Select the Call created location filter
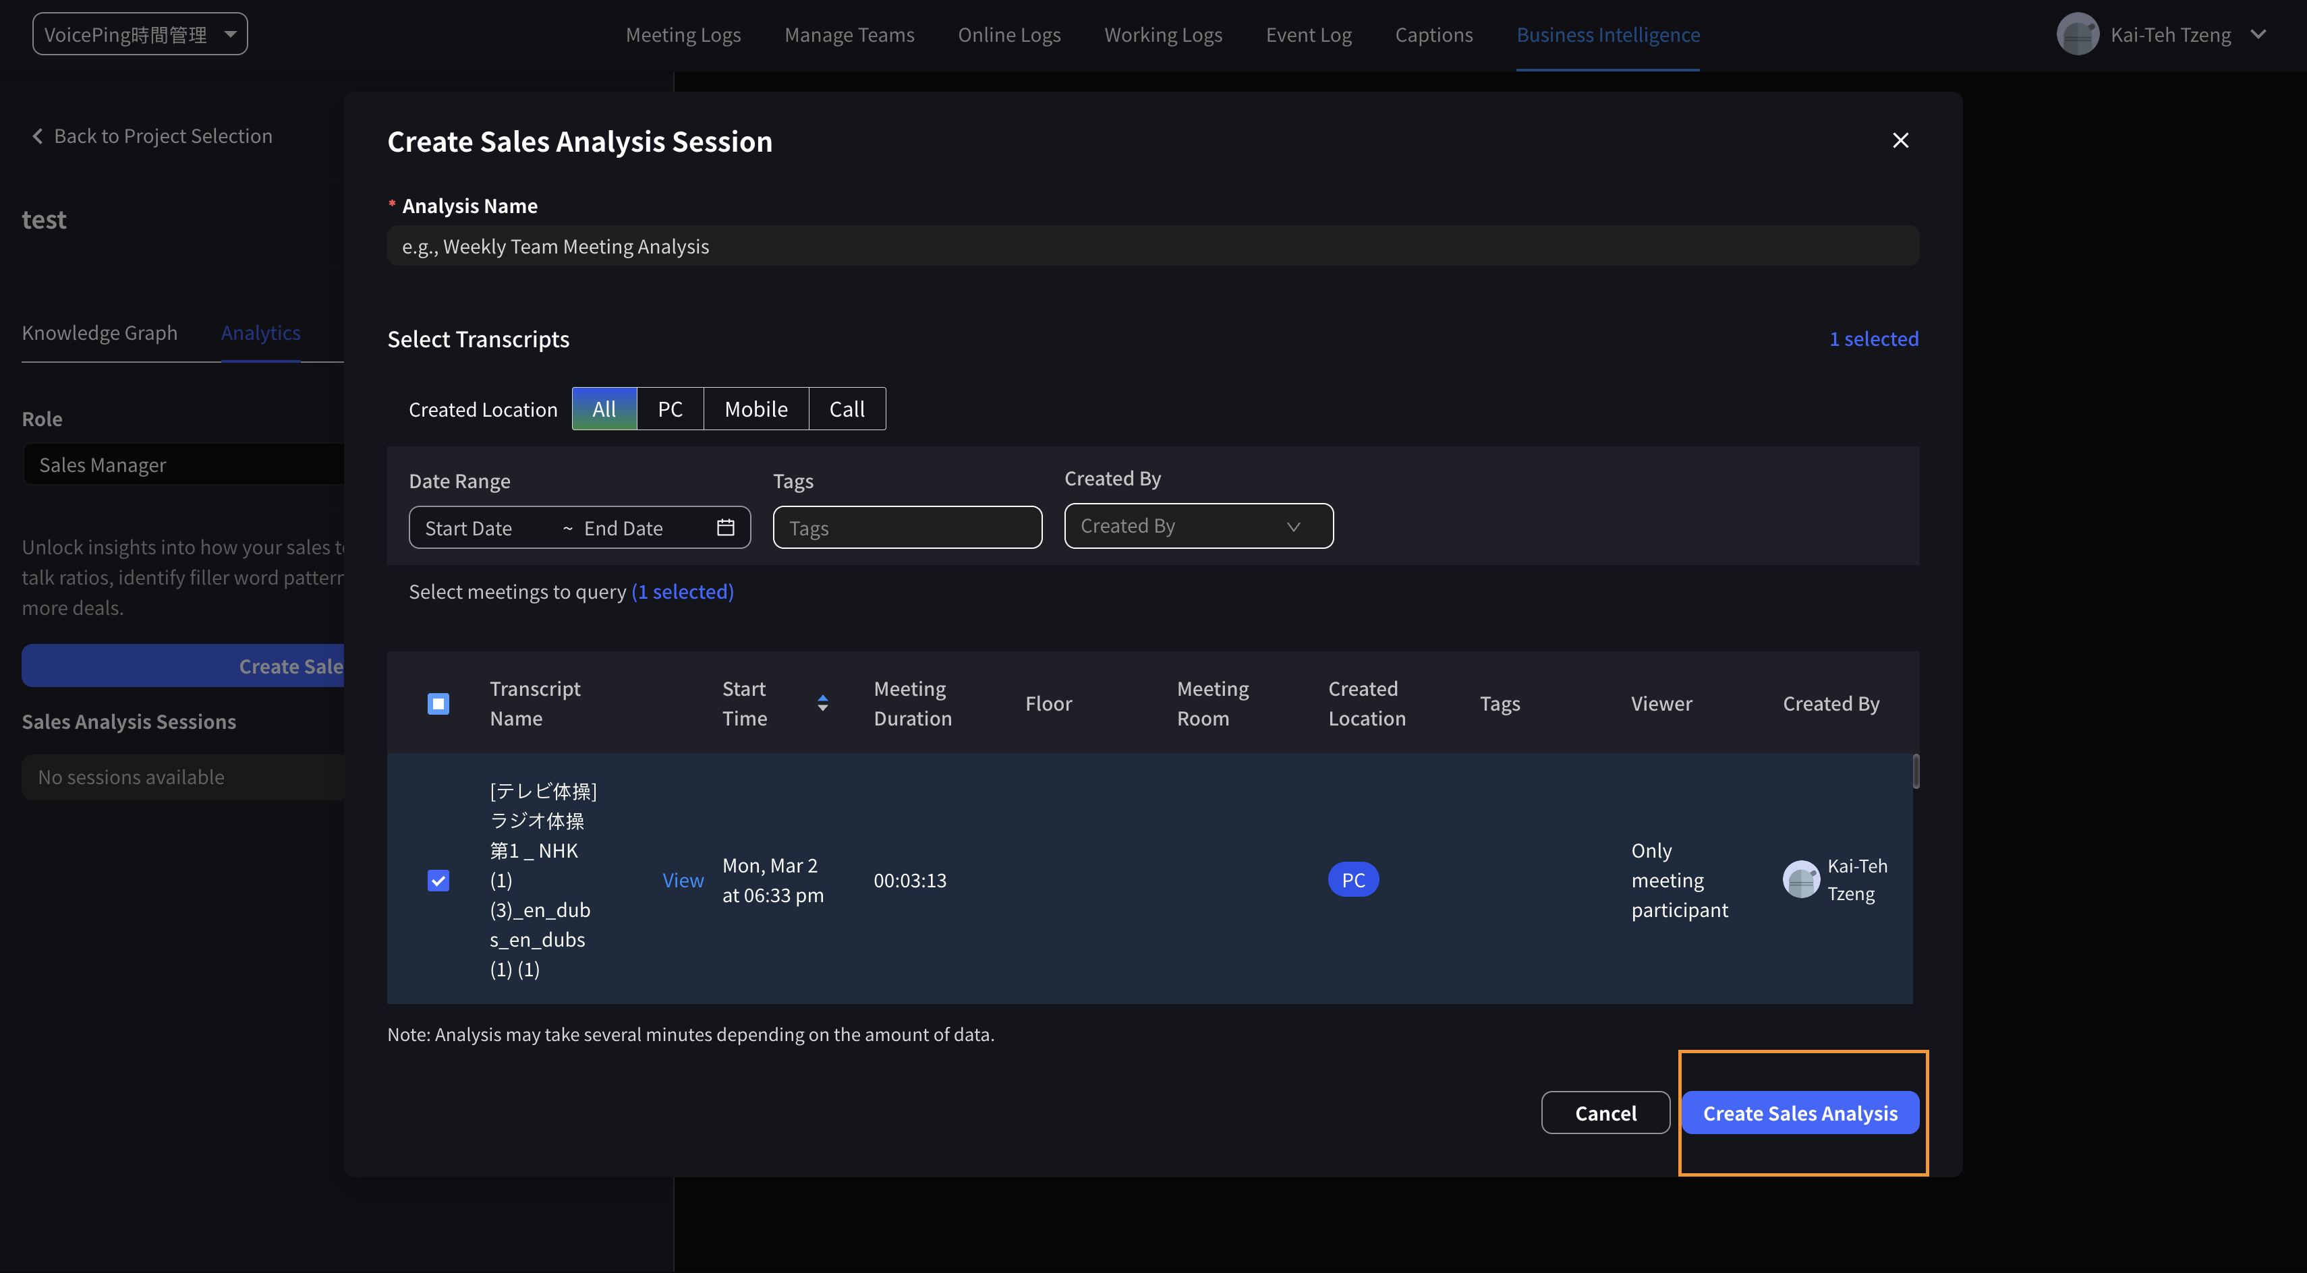 (x=847, y=409)
